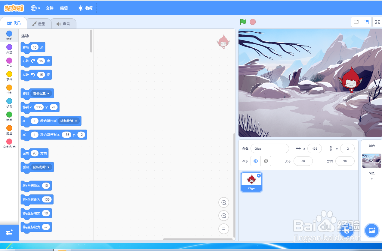
Task: Click the 右转 15 度 block
Action: pyautogui.click(x=36, y=61)
